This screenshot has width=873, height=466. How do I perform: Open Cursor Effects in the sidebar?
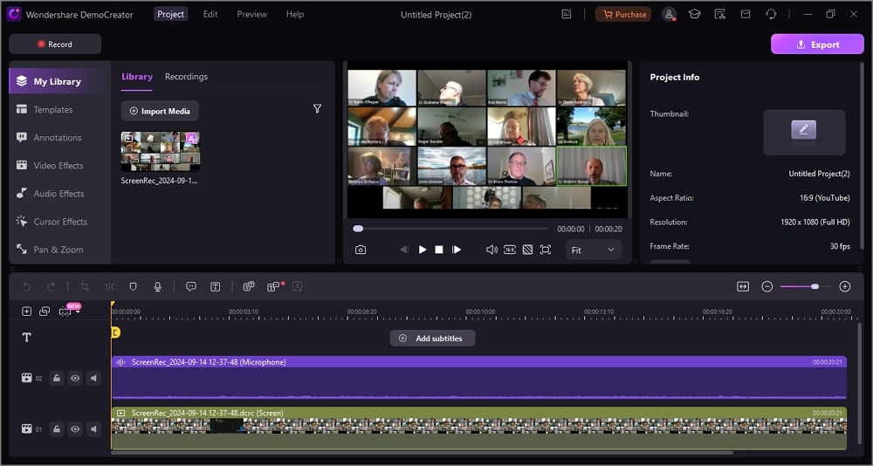point(60,221)
